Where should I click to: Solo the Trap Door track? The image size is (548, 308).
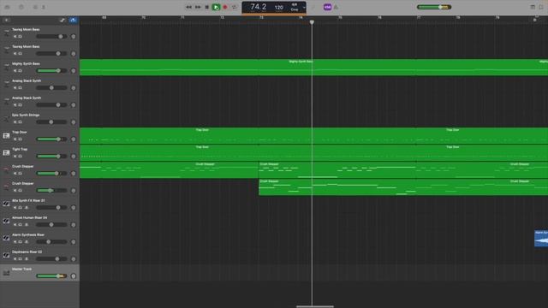[21, 139]
